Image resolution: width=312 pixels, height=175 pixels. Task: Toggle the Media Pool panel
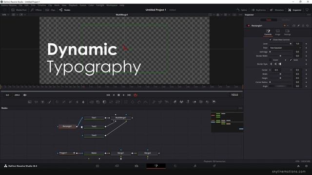pyautogui.click(x=19, y=10)
